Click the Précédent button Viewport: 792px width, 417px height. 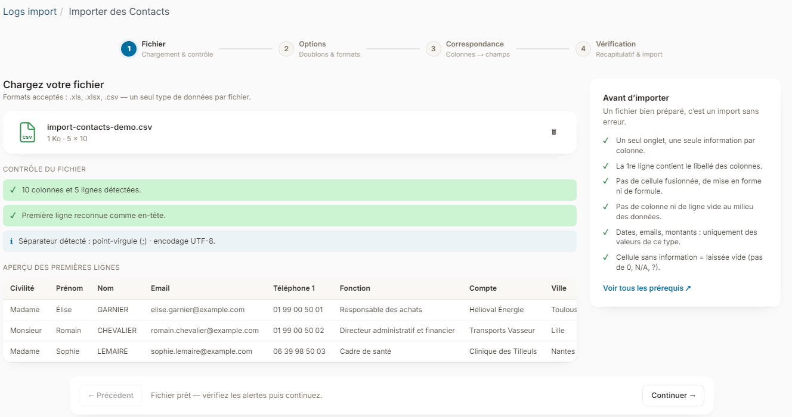pos(111,396)
